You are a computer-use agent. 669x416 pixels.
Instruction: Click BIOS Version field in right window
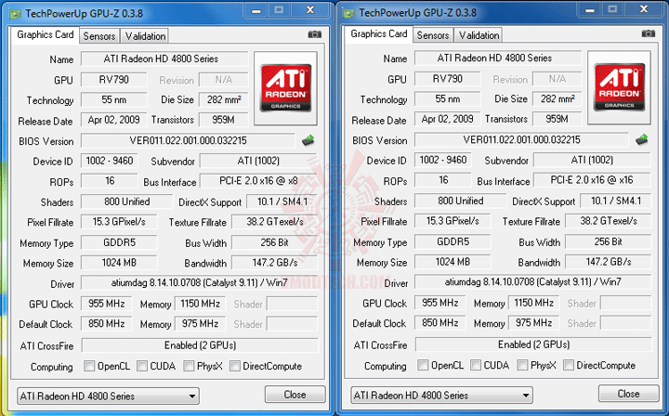pos(521,140)
